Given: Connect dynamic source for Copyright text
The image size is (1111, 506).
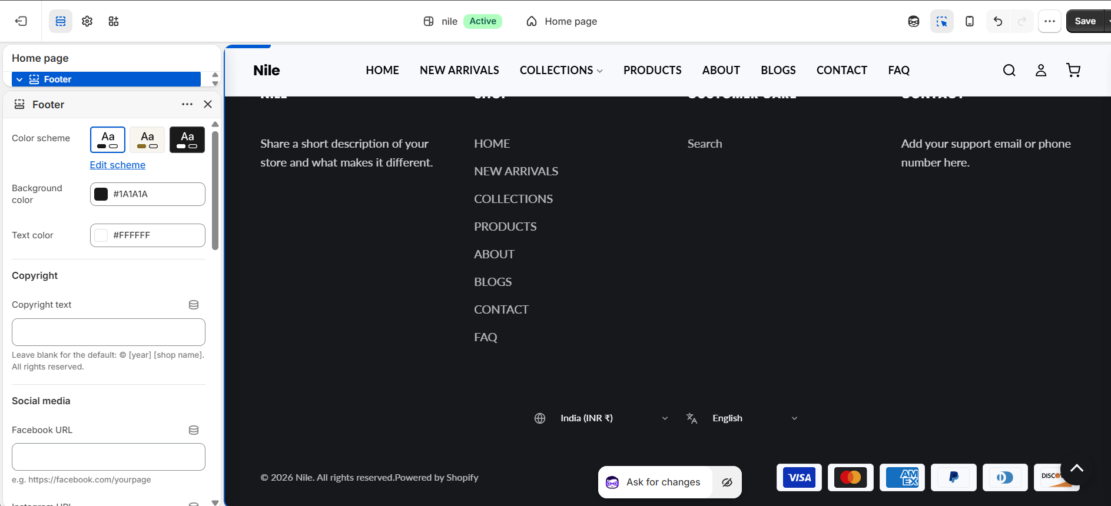Looking at the screenshot, I should tap(194, 305).
